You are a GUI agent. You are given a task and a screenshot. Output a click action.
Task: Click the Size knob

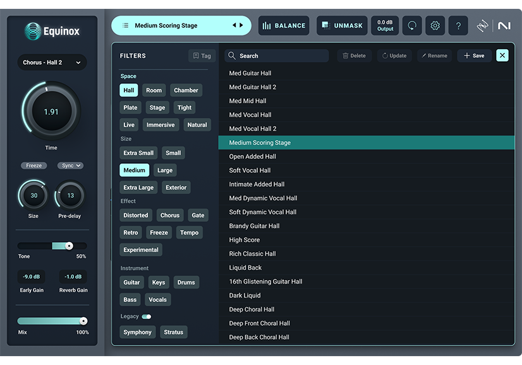tap(33, 195)
